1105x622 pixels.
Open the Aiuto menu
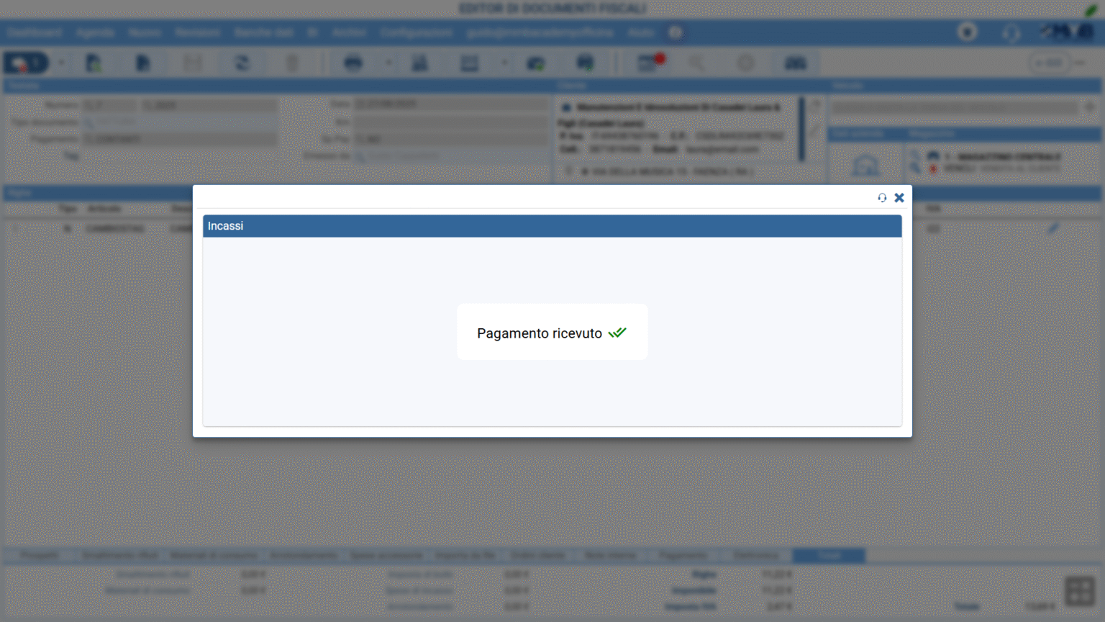pyautogui.click(x=640, y=32)
